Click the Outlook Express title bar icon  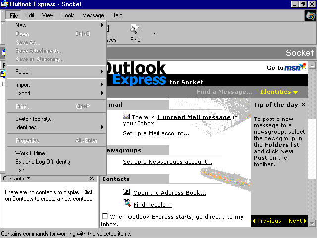tap(4, 4)
